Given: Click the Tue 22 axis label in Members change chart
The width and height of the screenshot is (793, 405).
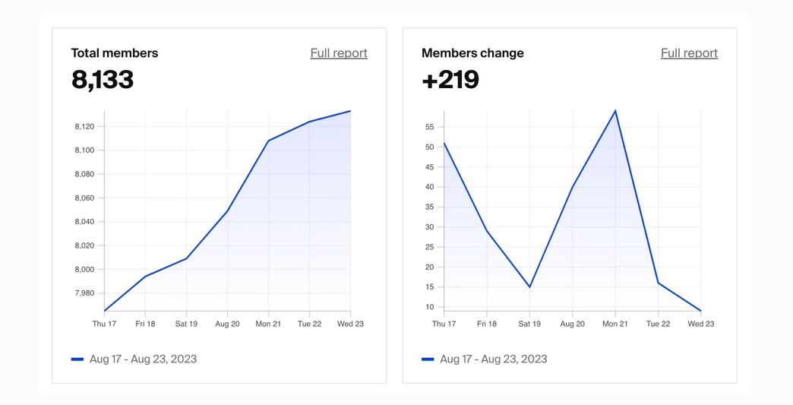Looking at the screenshot, I should pyautogui.click(x=658, y=324).
